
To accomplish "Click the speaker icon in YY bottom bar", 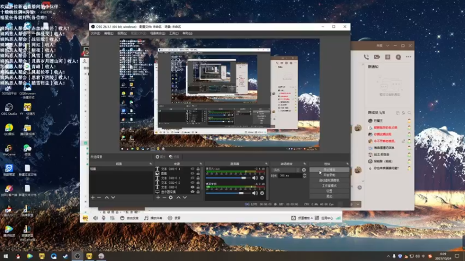I will tap(95, 218).
